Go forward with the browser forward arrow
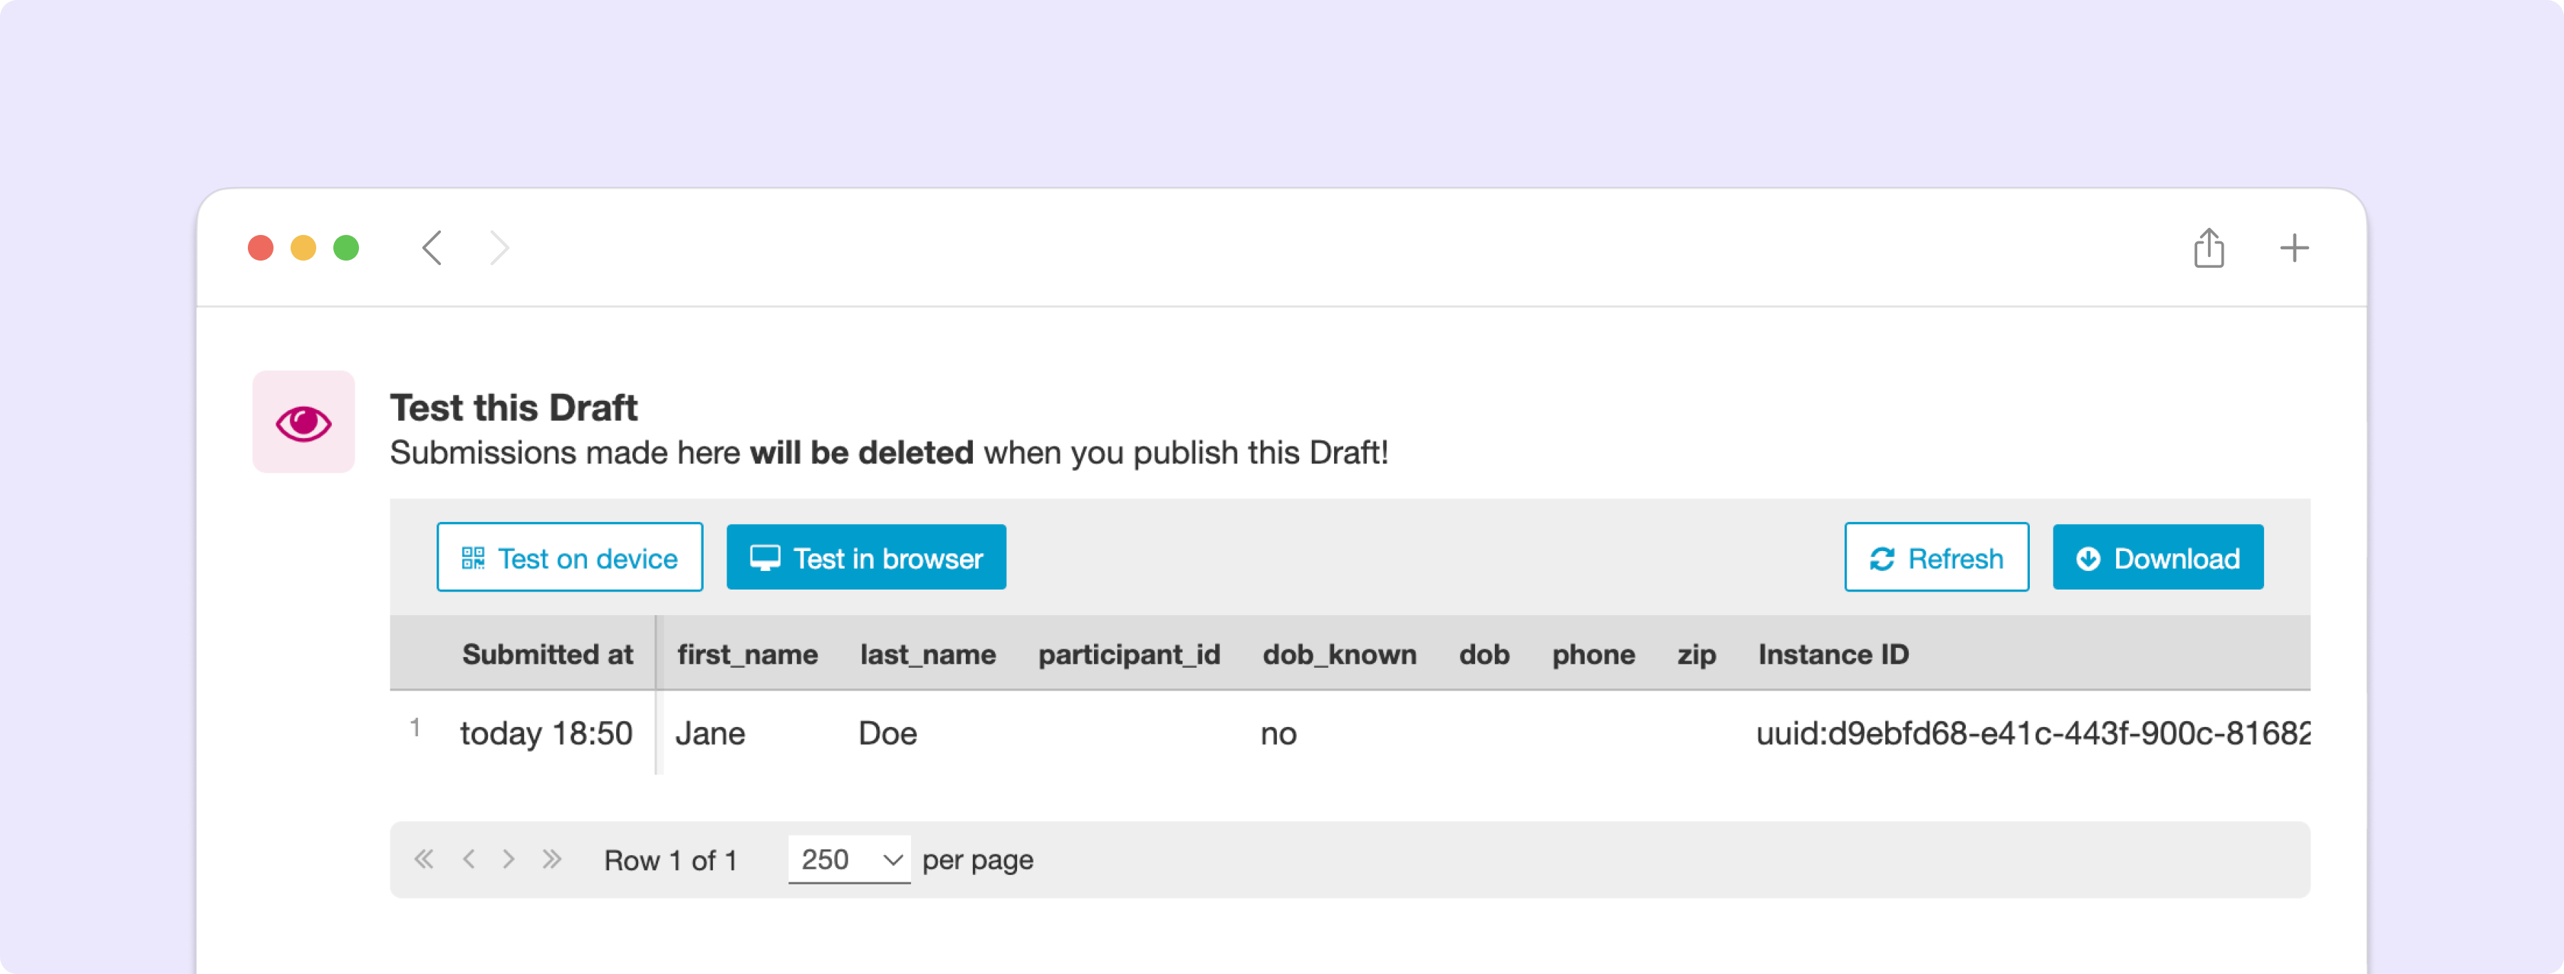Image resolution: width=2564 pixels, height=974 pixels. 500,248
